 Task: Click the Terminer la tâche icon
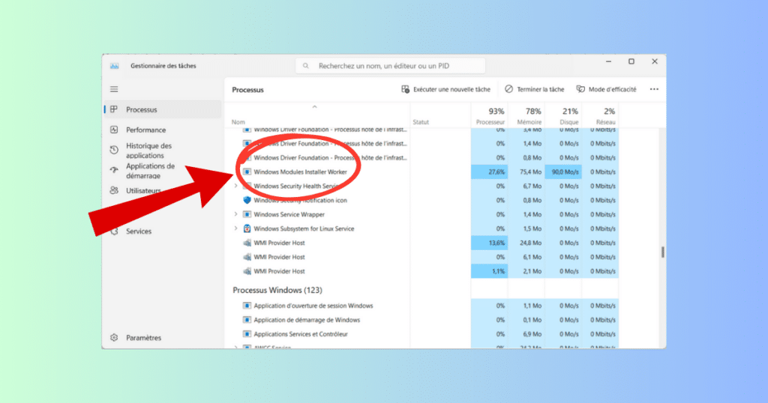[x=509, y=89]
